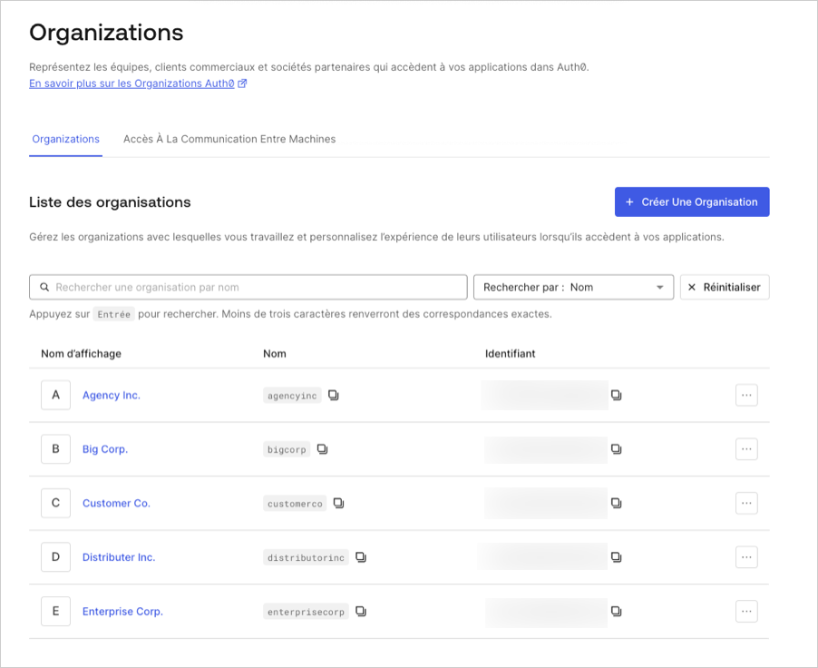
Task: Focus the Rechercher une organisation par nom field
Action: click(248, 287)
